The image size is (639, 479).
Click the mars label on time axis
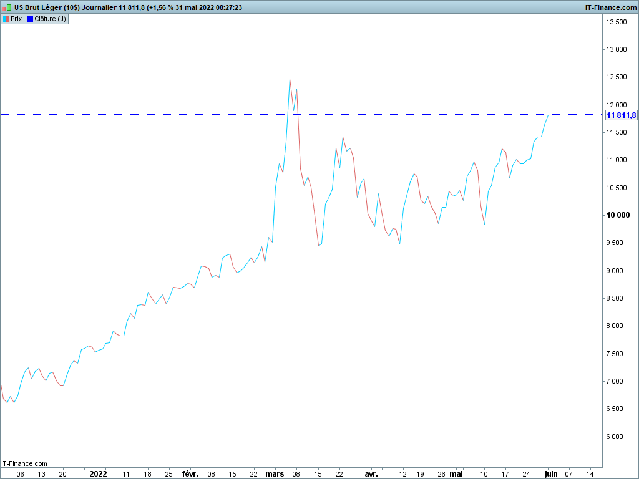275,474
